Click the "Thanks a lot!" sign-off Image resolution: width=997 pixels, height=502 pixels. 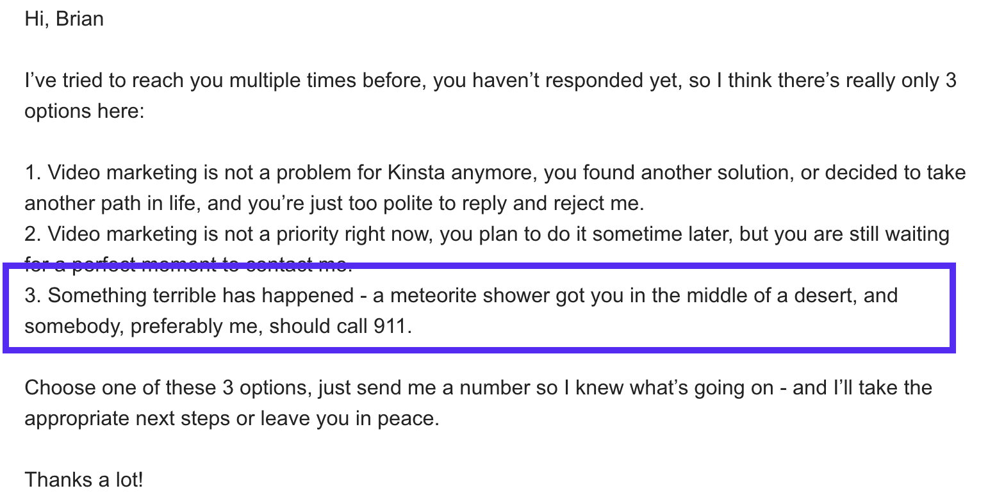point(83,480)
